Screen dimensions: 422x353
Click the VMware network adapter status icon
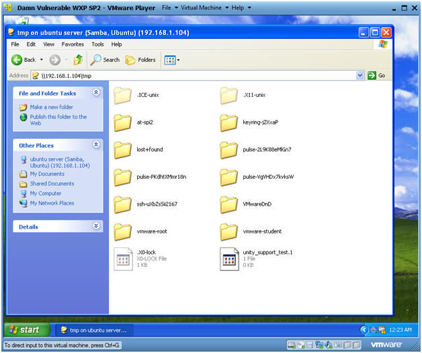319,345
